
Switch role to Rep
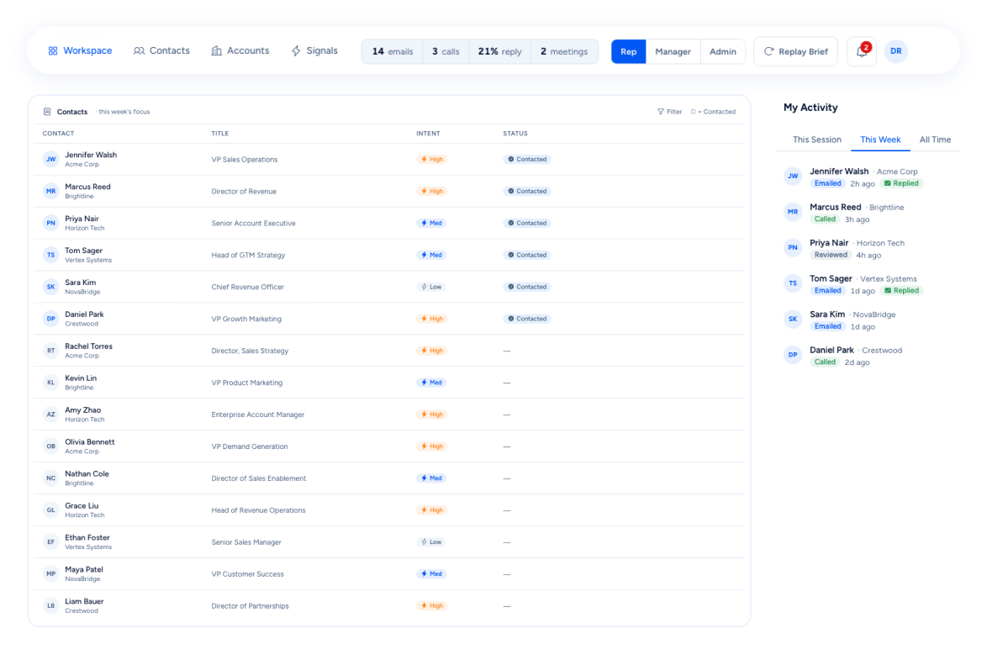[628, 51]
